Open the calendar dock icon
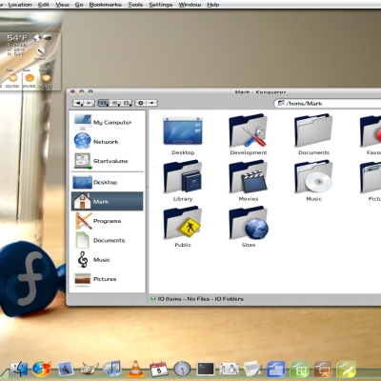381x381 pixels. [159, 369]
